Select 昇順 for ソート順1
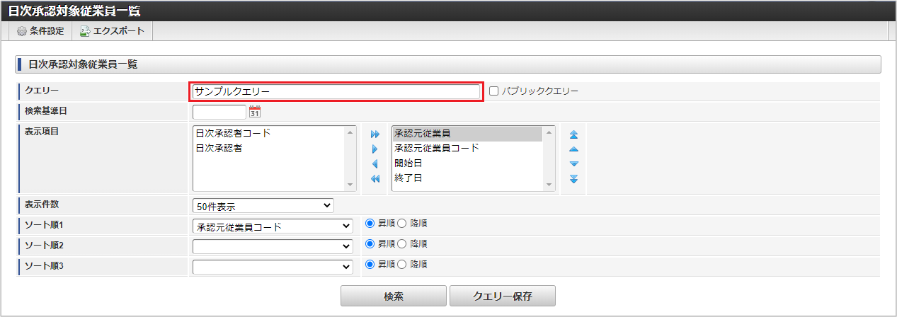Screen dimensions: 897x317 (x=370, y=223)
